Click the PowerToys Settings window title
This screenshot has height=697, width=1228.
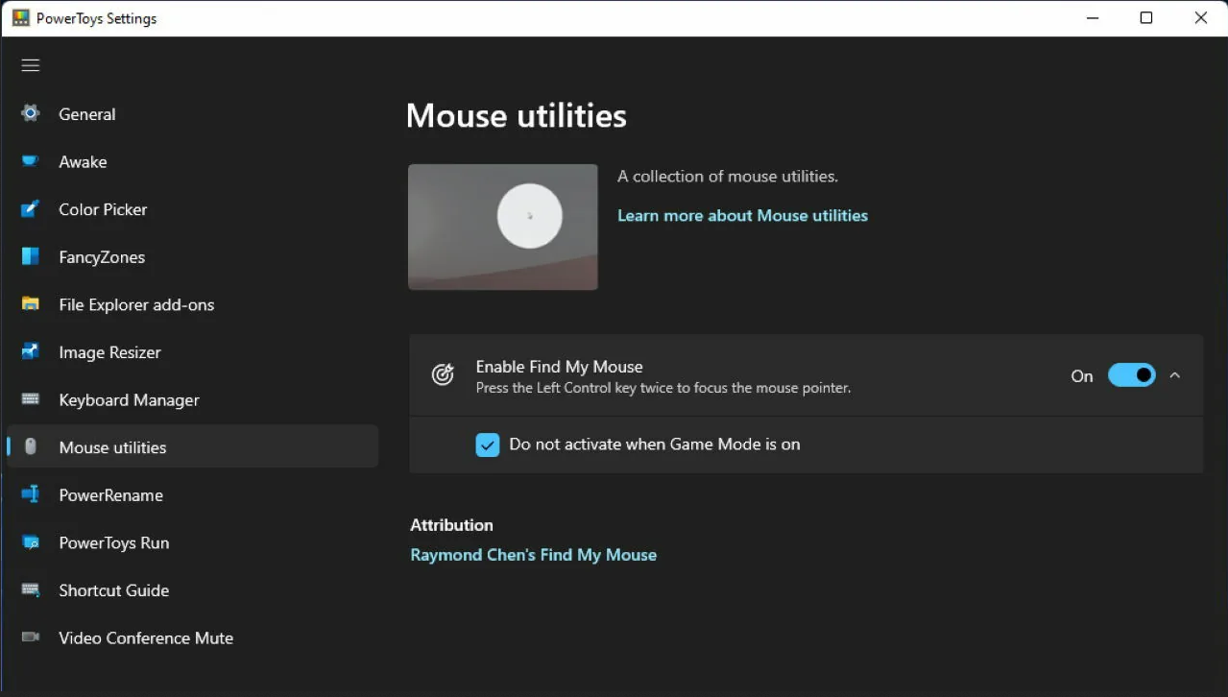(96, 18)
